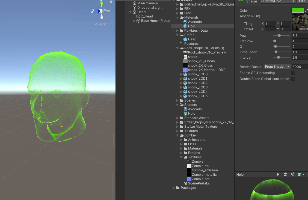Select the zombie_metallic texture
Image resolution: width=308 pixels, height=200 pixels.
click(x=204, y=174)
